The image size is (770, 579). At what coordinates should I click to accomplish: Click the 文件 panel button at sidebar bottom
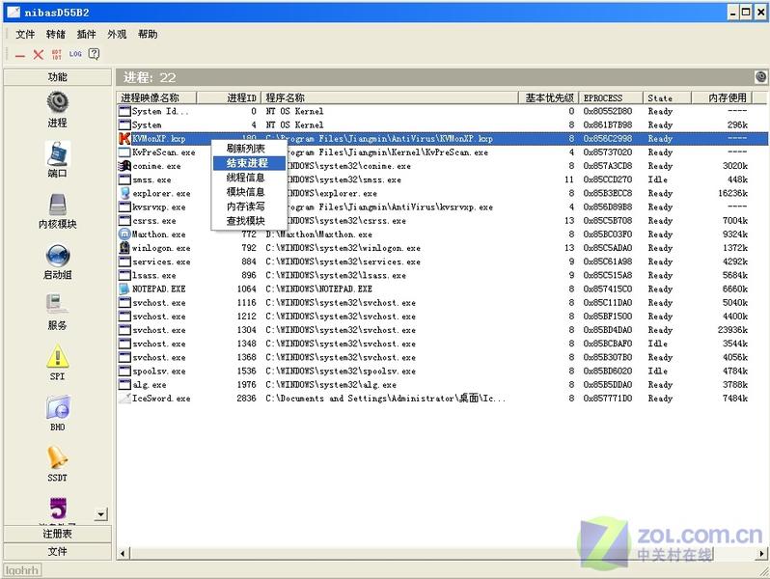pos(58,552)
